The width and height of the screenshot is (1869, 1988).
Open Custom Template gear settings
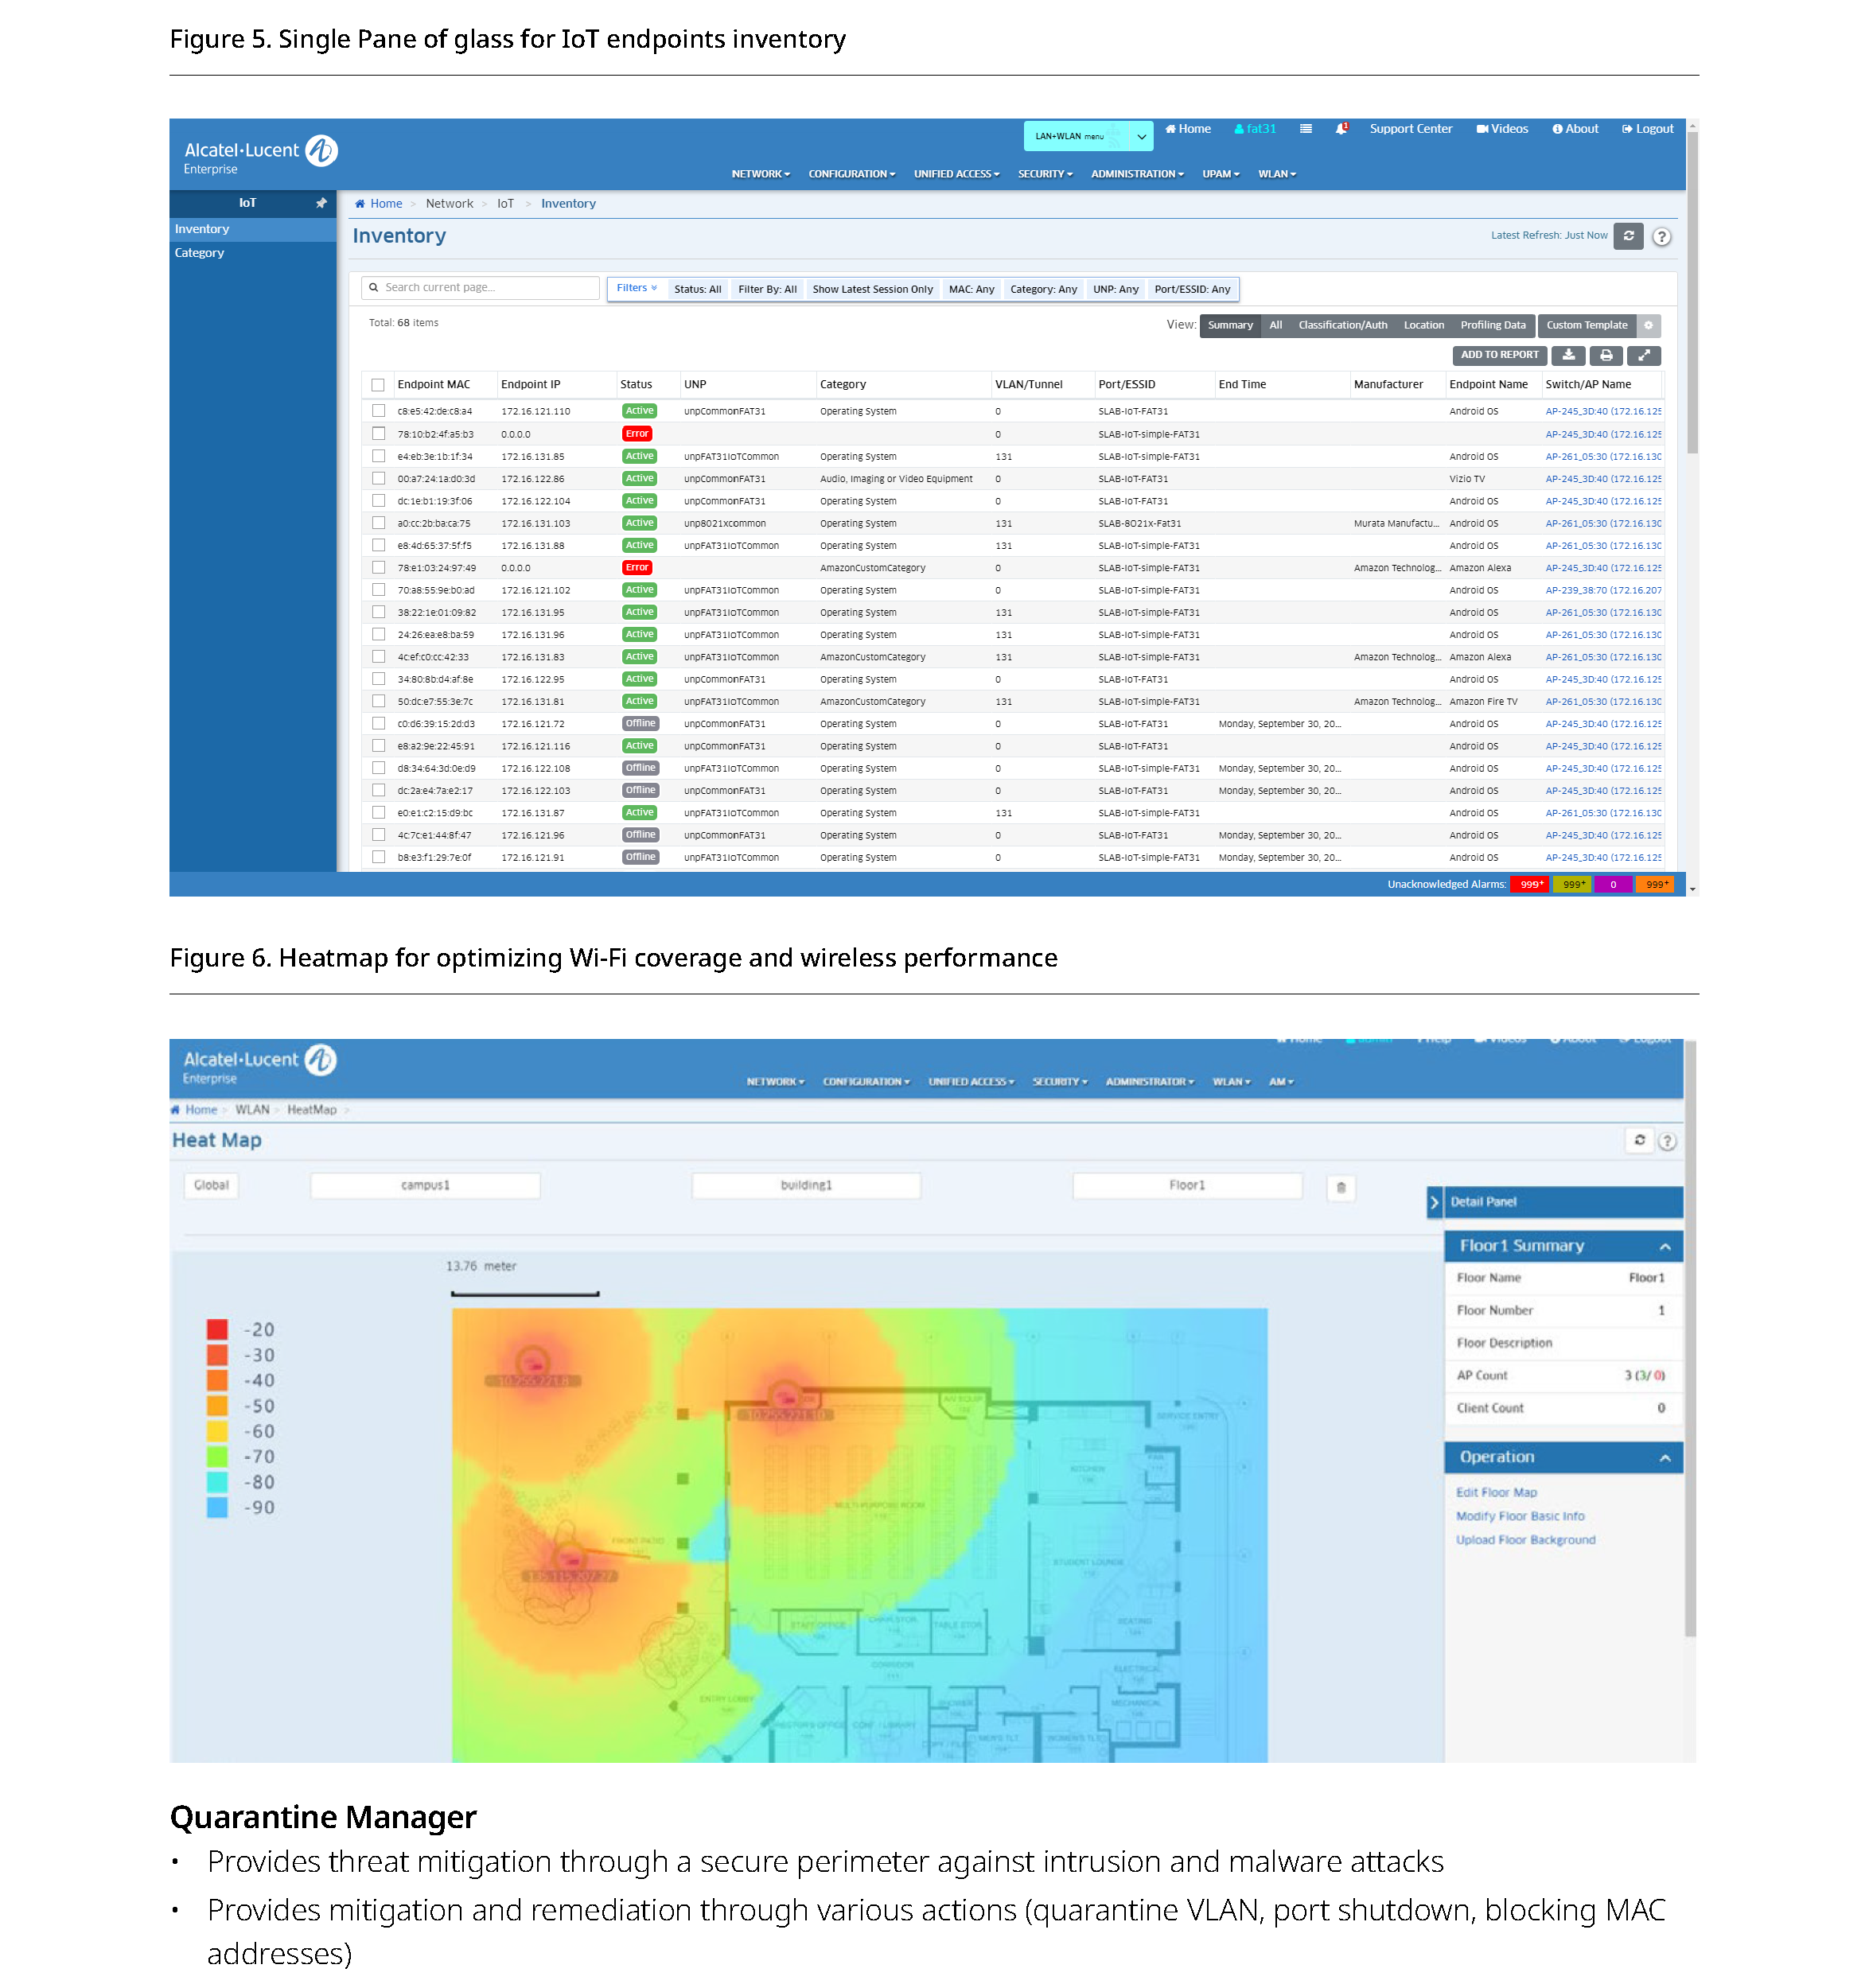tap(1648, 325)
